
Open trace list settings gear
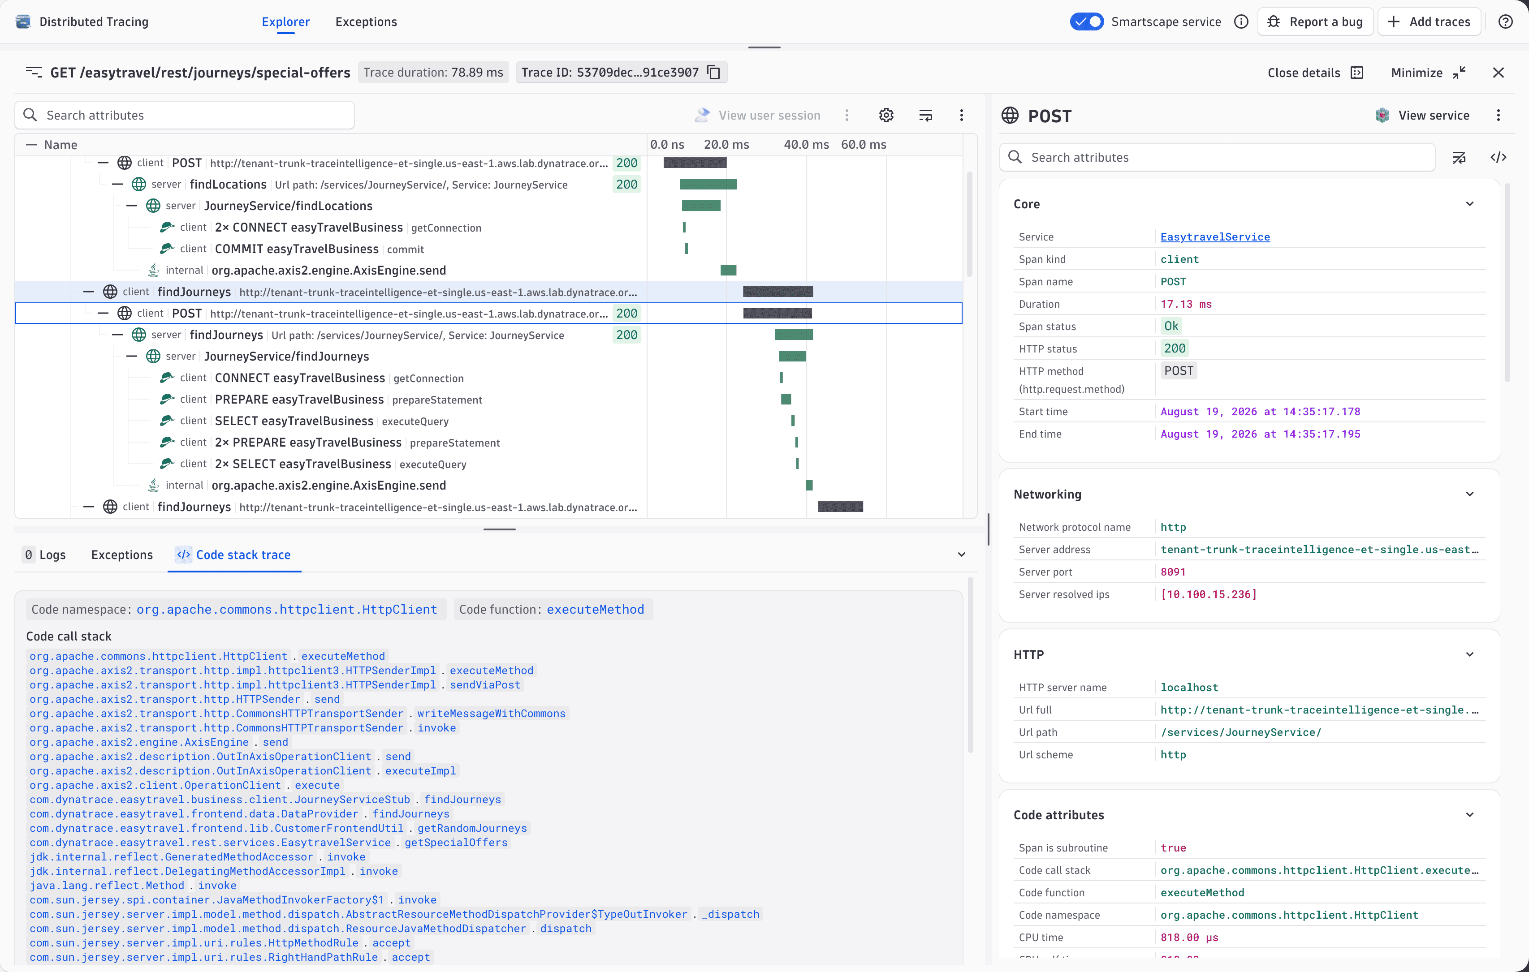[x=886, y=115]
